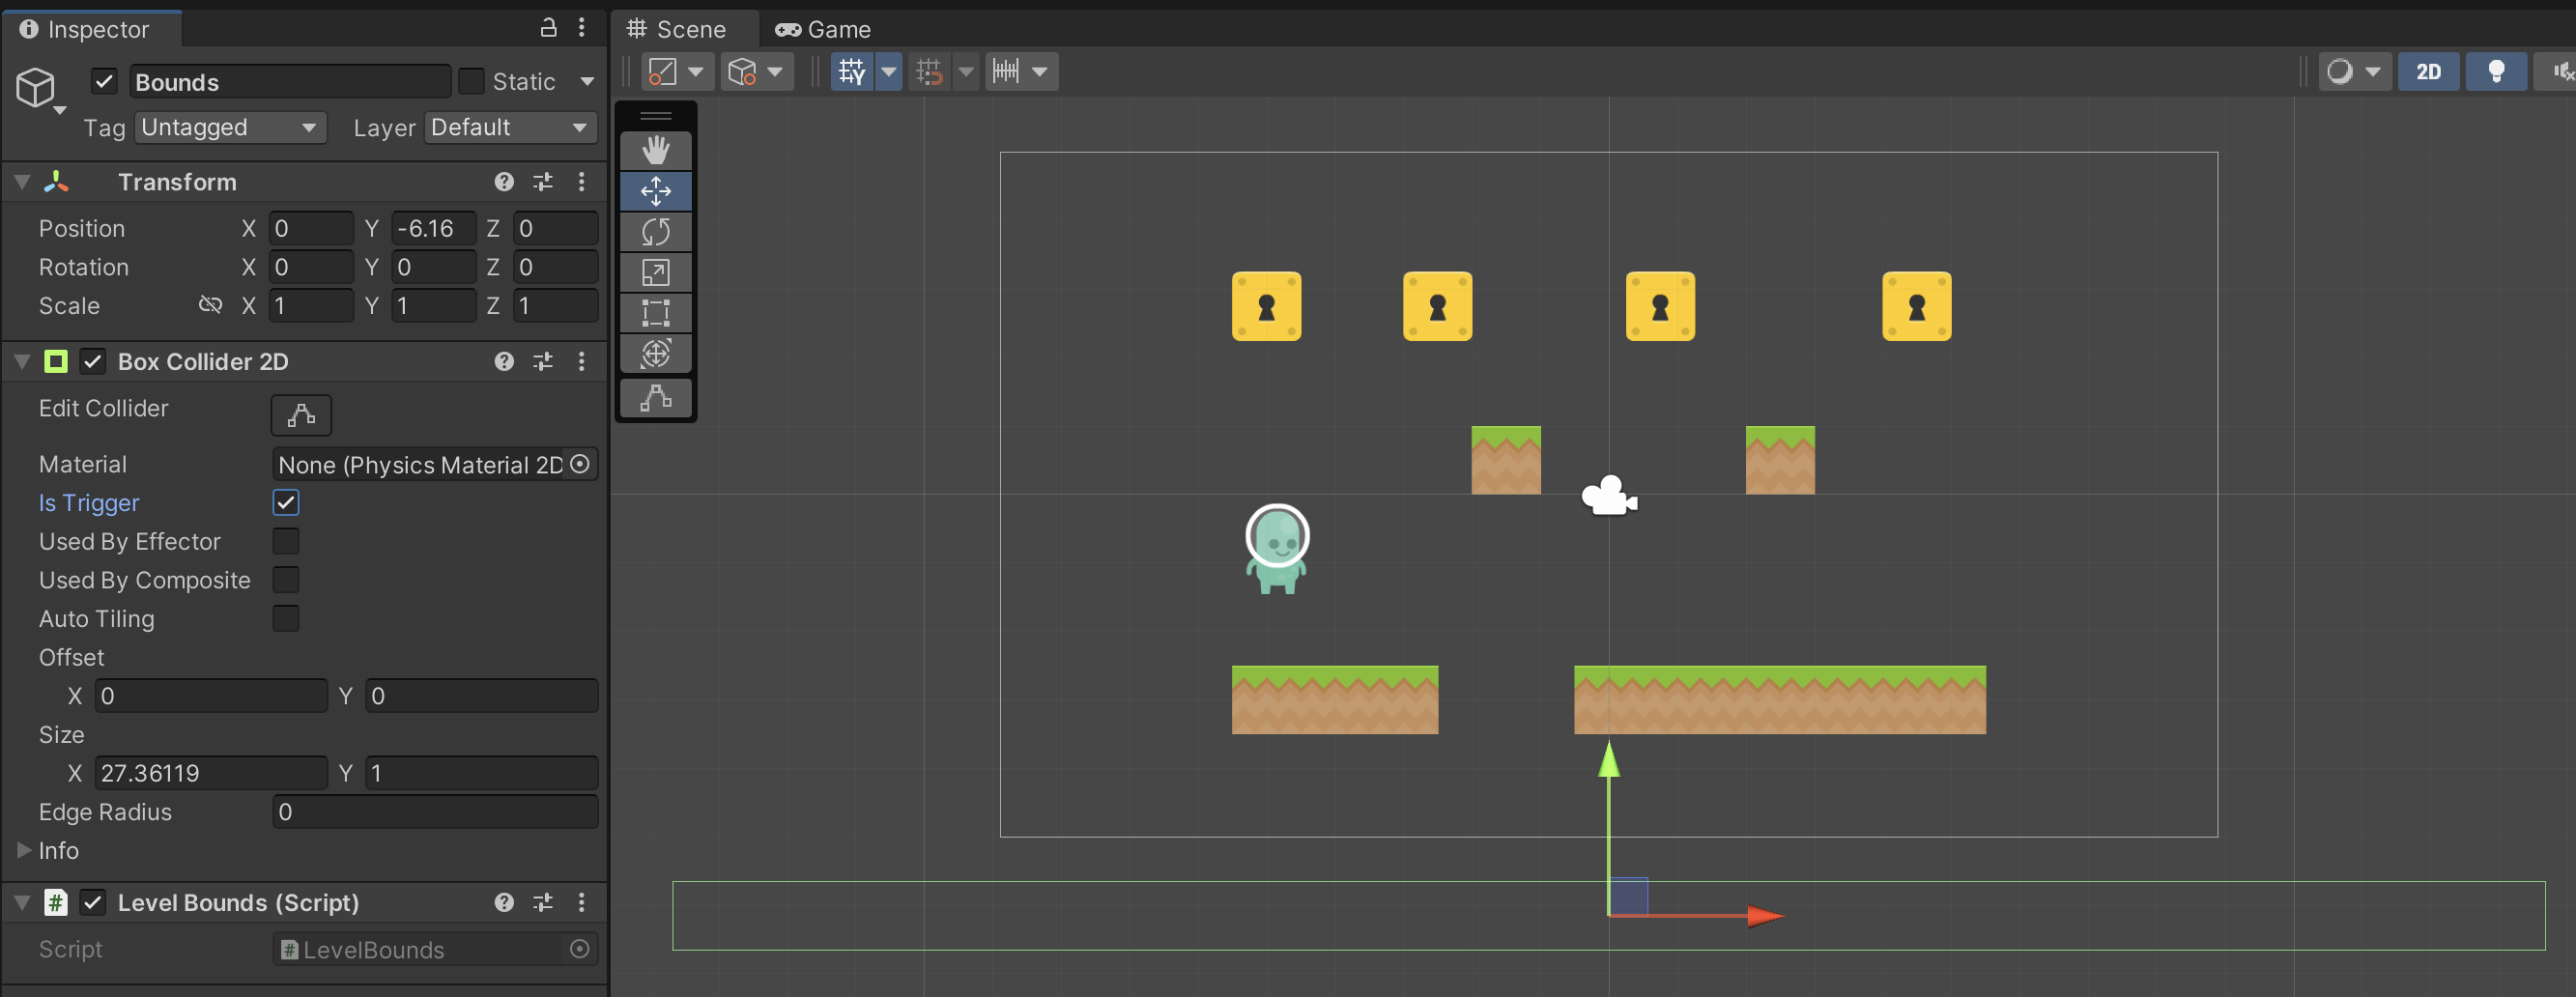Select the Hand tool in scene toolbar
The width and height of the screenshot is (2576, 997).
pos(655,150)
